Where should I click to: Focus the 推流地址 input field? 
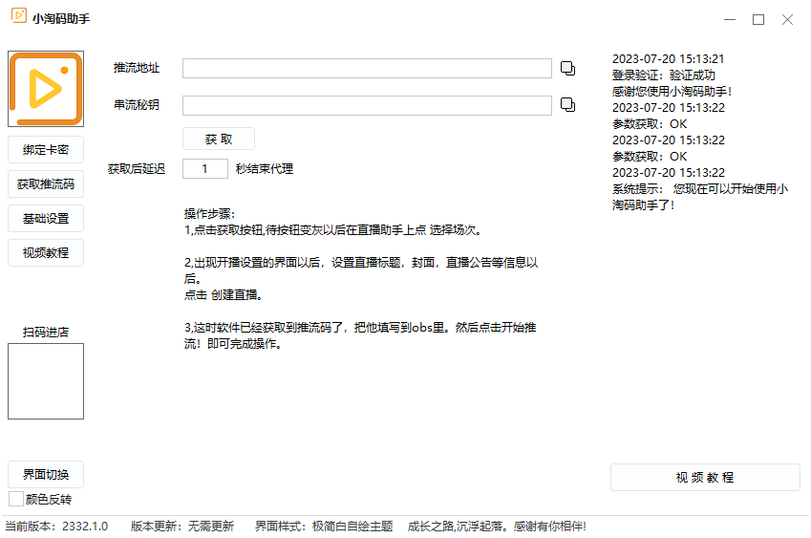tap(367, 68)
